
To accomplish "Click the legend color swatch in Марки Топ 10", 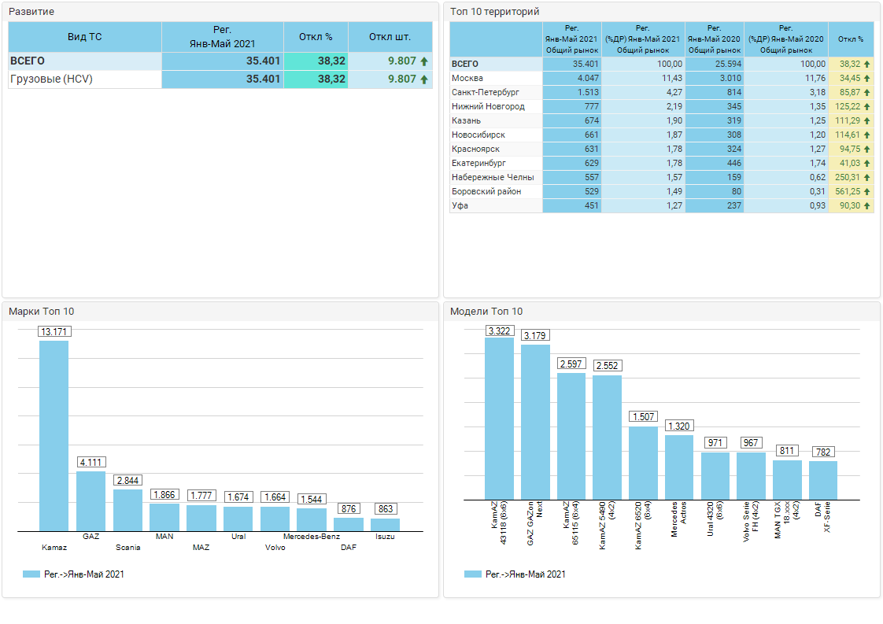I will (31, 574).
